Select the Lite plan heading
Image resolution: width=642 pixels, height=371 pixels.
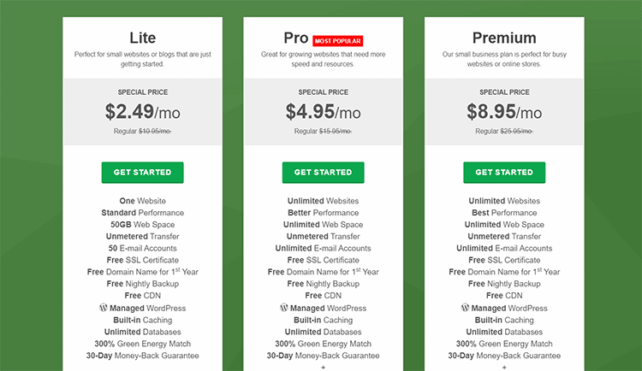tap(142, 38)
